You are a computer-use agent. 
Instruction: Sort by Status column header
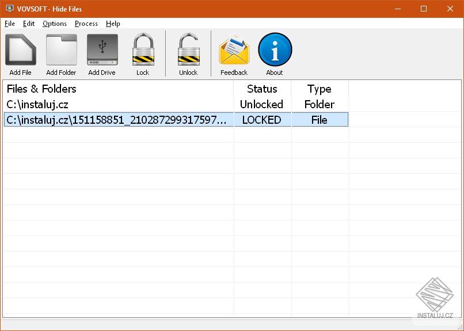(x=262, y=89)
